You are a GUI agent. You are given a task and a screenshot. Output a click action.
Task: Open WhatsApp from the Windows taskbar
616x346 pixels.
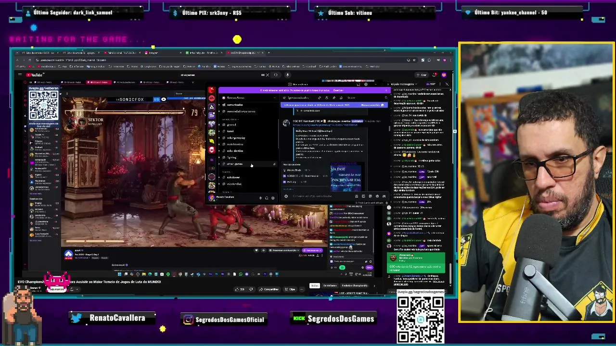[x=241, y=274]
